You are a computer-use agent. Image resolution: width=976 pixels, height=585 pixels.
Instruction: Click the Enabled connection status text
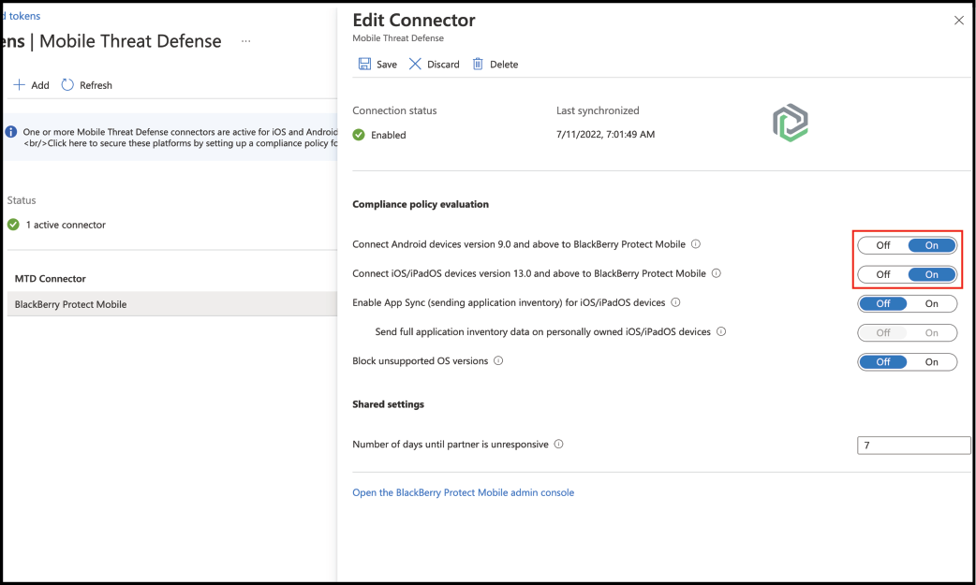click(389, 135)
